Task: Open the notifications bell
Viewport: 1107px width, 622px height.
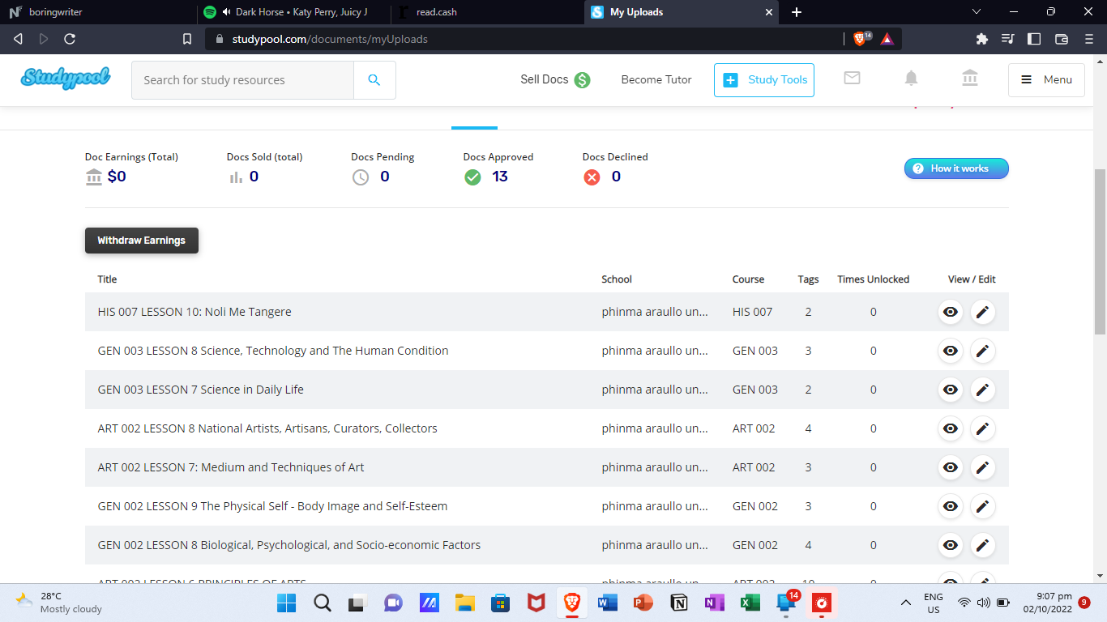Action: pyautogui.click(x=912, y=78)
